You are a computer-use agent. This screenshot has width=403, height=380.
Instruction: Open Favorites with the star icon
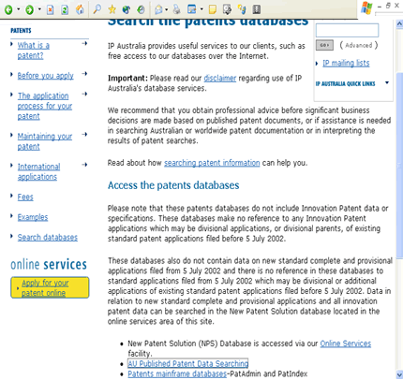click(112, 9)
